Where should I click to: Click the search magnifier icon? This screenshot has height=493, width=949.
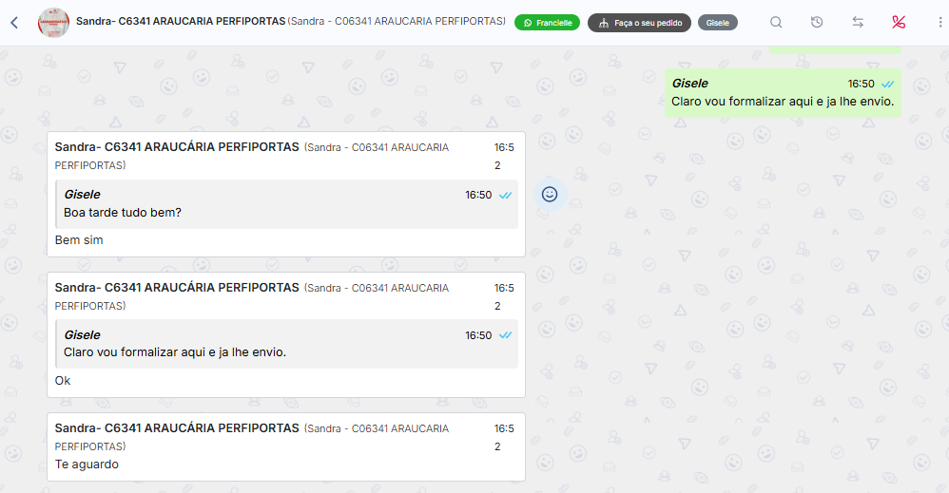click(x=776, y=23)
